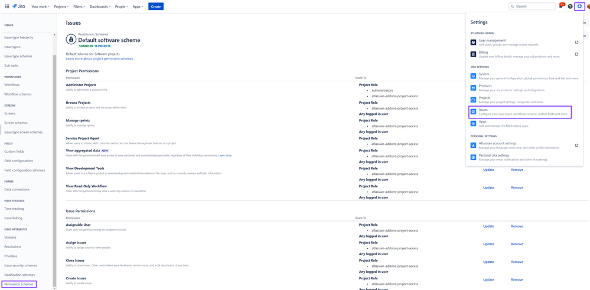Viewport: 590px width, 290px height.
Task: Expand the Filters dropdown menu
Action: coord(79,6)
